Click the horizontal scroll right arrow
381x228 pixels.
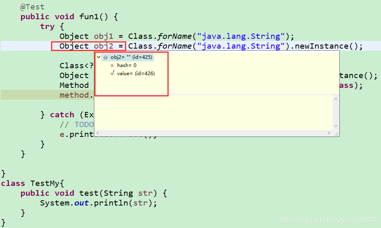click(x=329, y=133)
